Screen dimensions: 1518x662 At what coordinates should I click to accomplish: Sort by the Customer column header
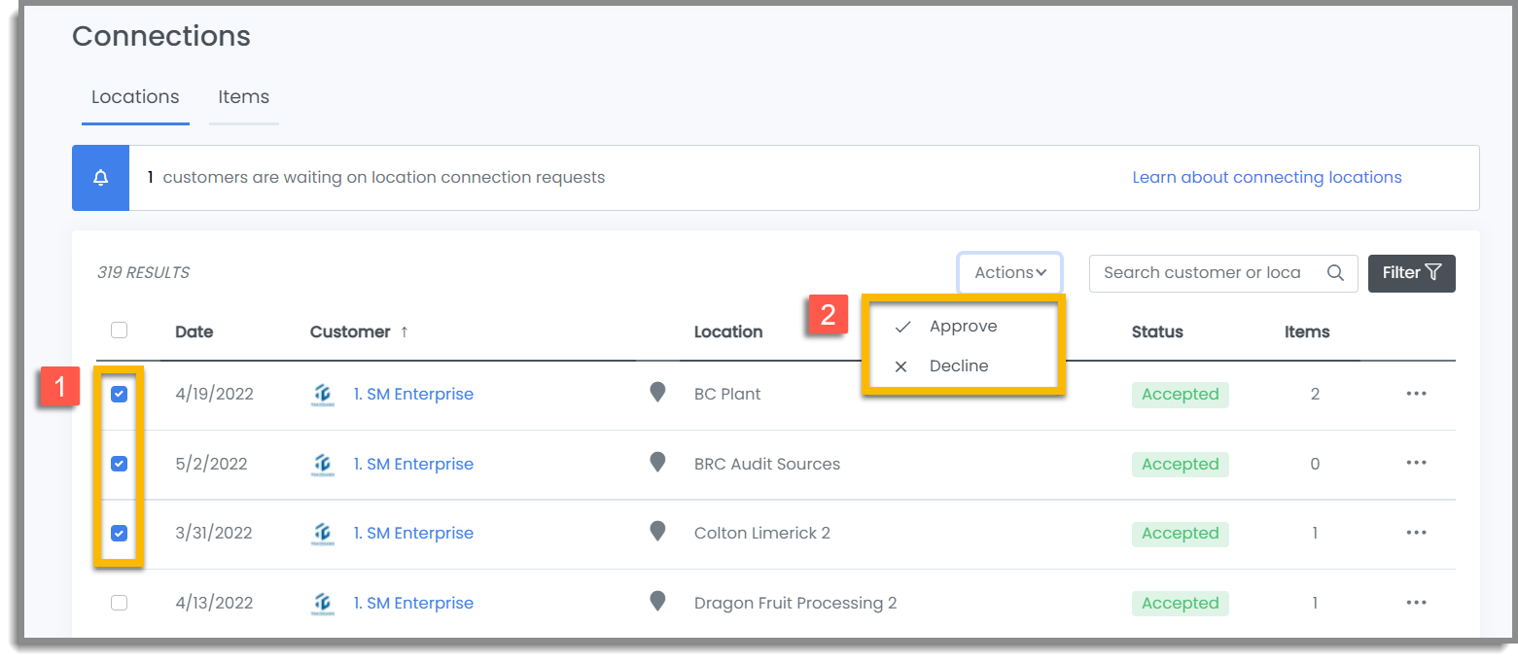coord(350,332)
